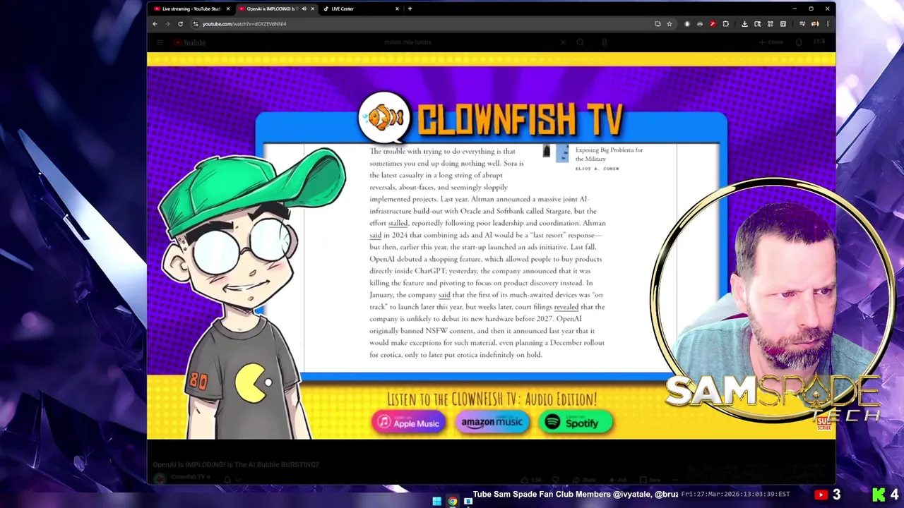Click the Clownfish TV logo in video

[x=491, y=118]
